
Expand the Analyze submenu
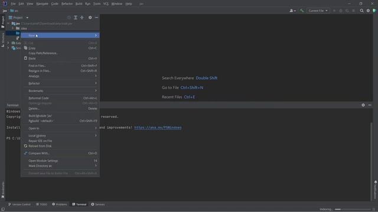(60, 76)
